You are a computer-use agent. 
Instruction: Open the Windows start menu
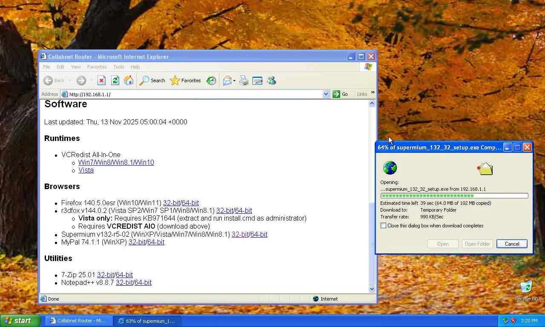click(20, 321)
